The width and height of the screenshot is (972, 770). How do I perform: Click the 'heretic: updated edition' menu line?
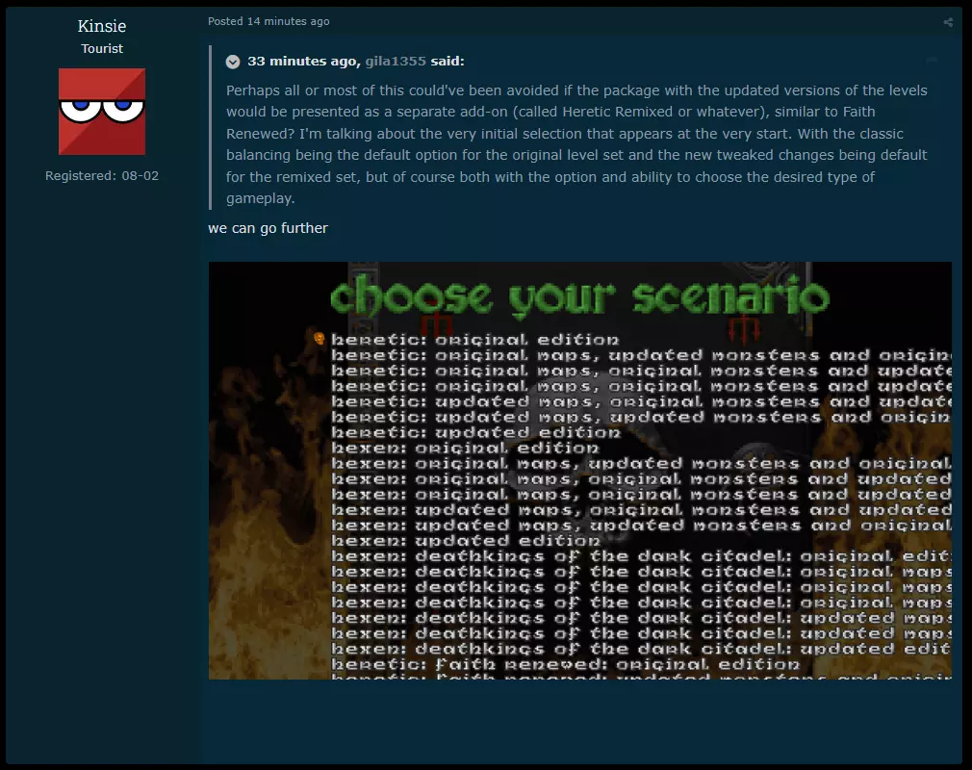tap(475, 433)
